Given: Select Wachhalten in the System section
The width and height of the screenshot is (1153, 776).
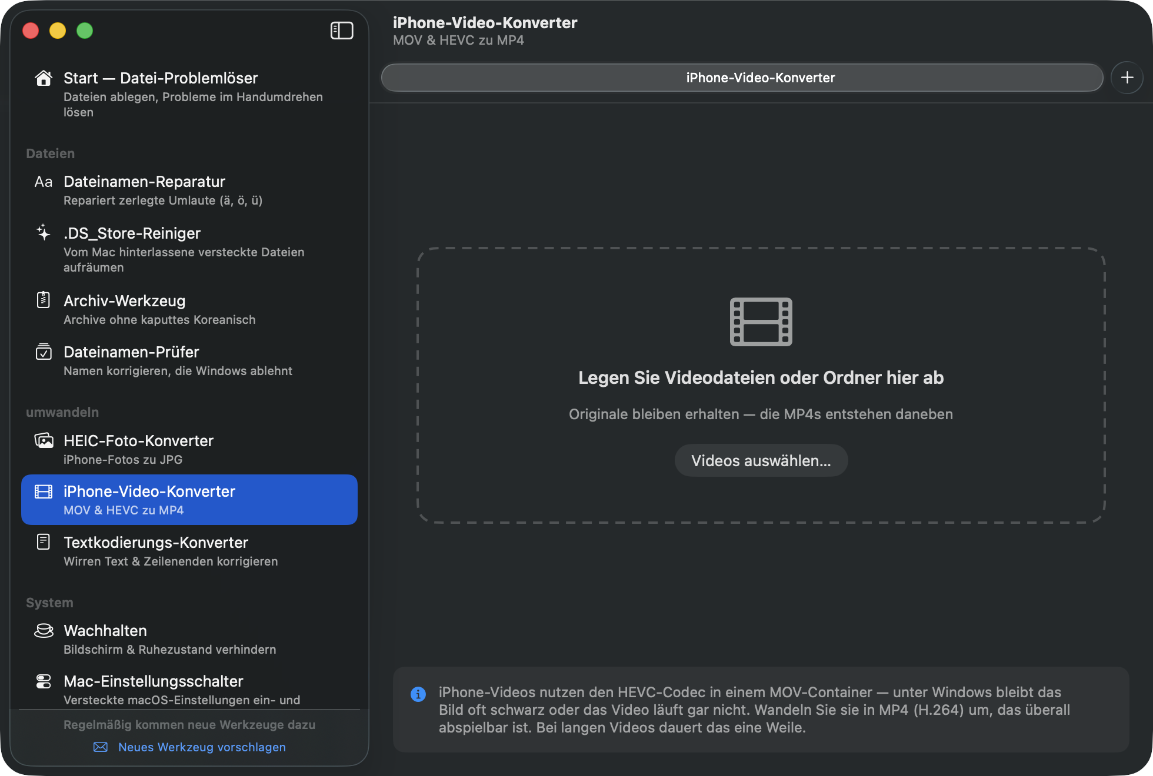Looking at the screenshot, I should click(x=189, y=639).
